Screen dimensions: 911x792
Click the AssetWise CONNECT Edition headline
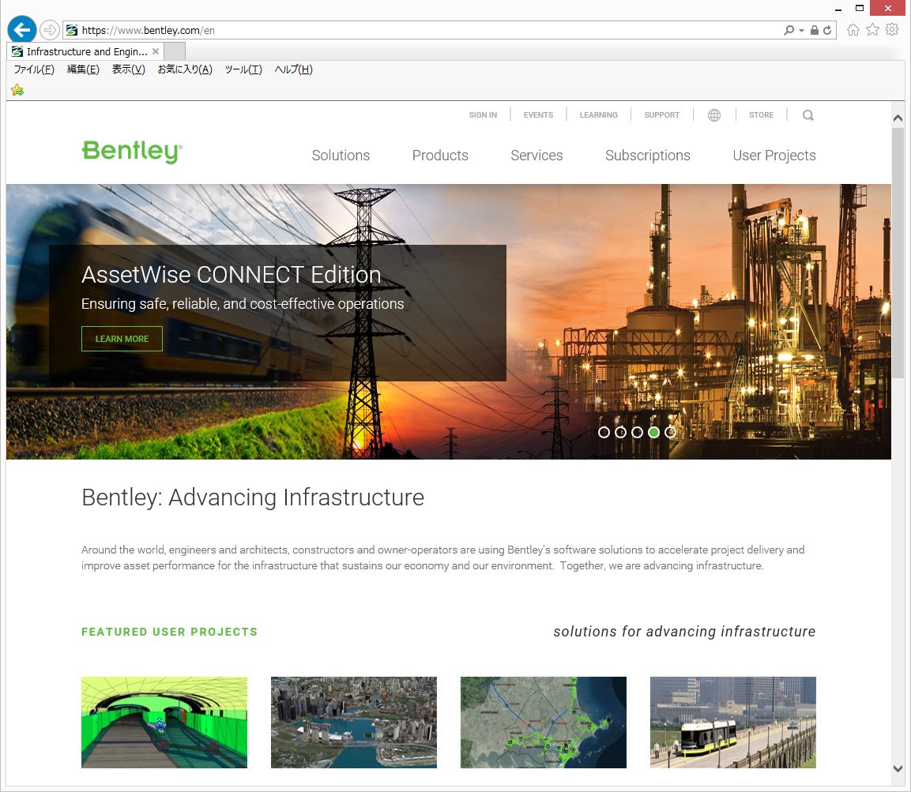pyautogui.click(x=232, y=275)
